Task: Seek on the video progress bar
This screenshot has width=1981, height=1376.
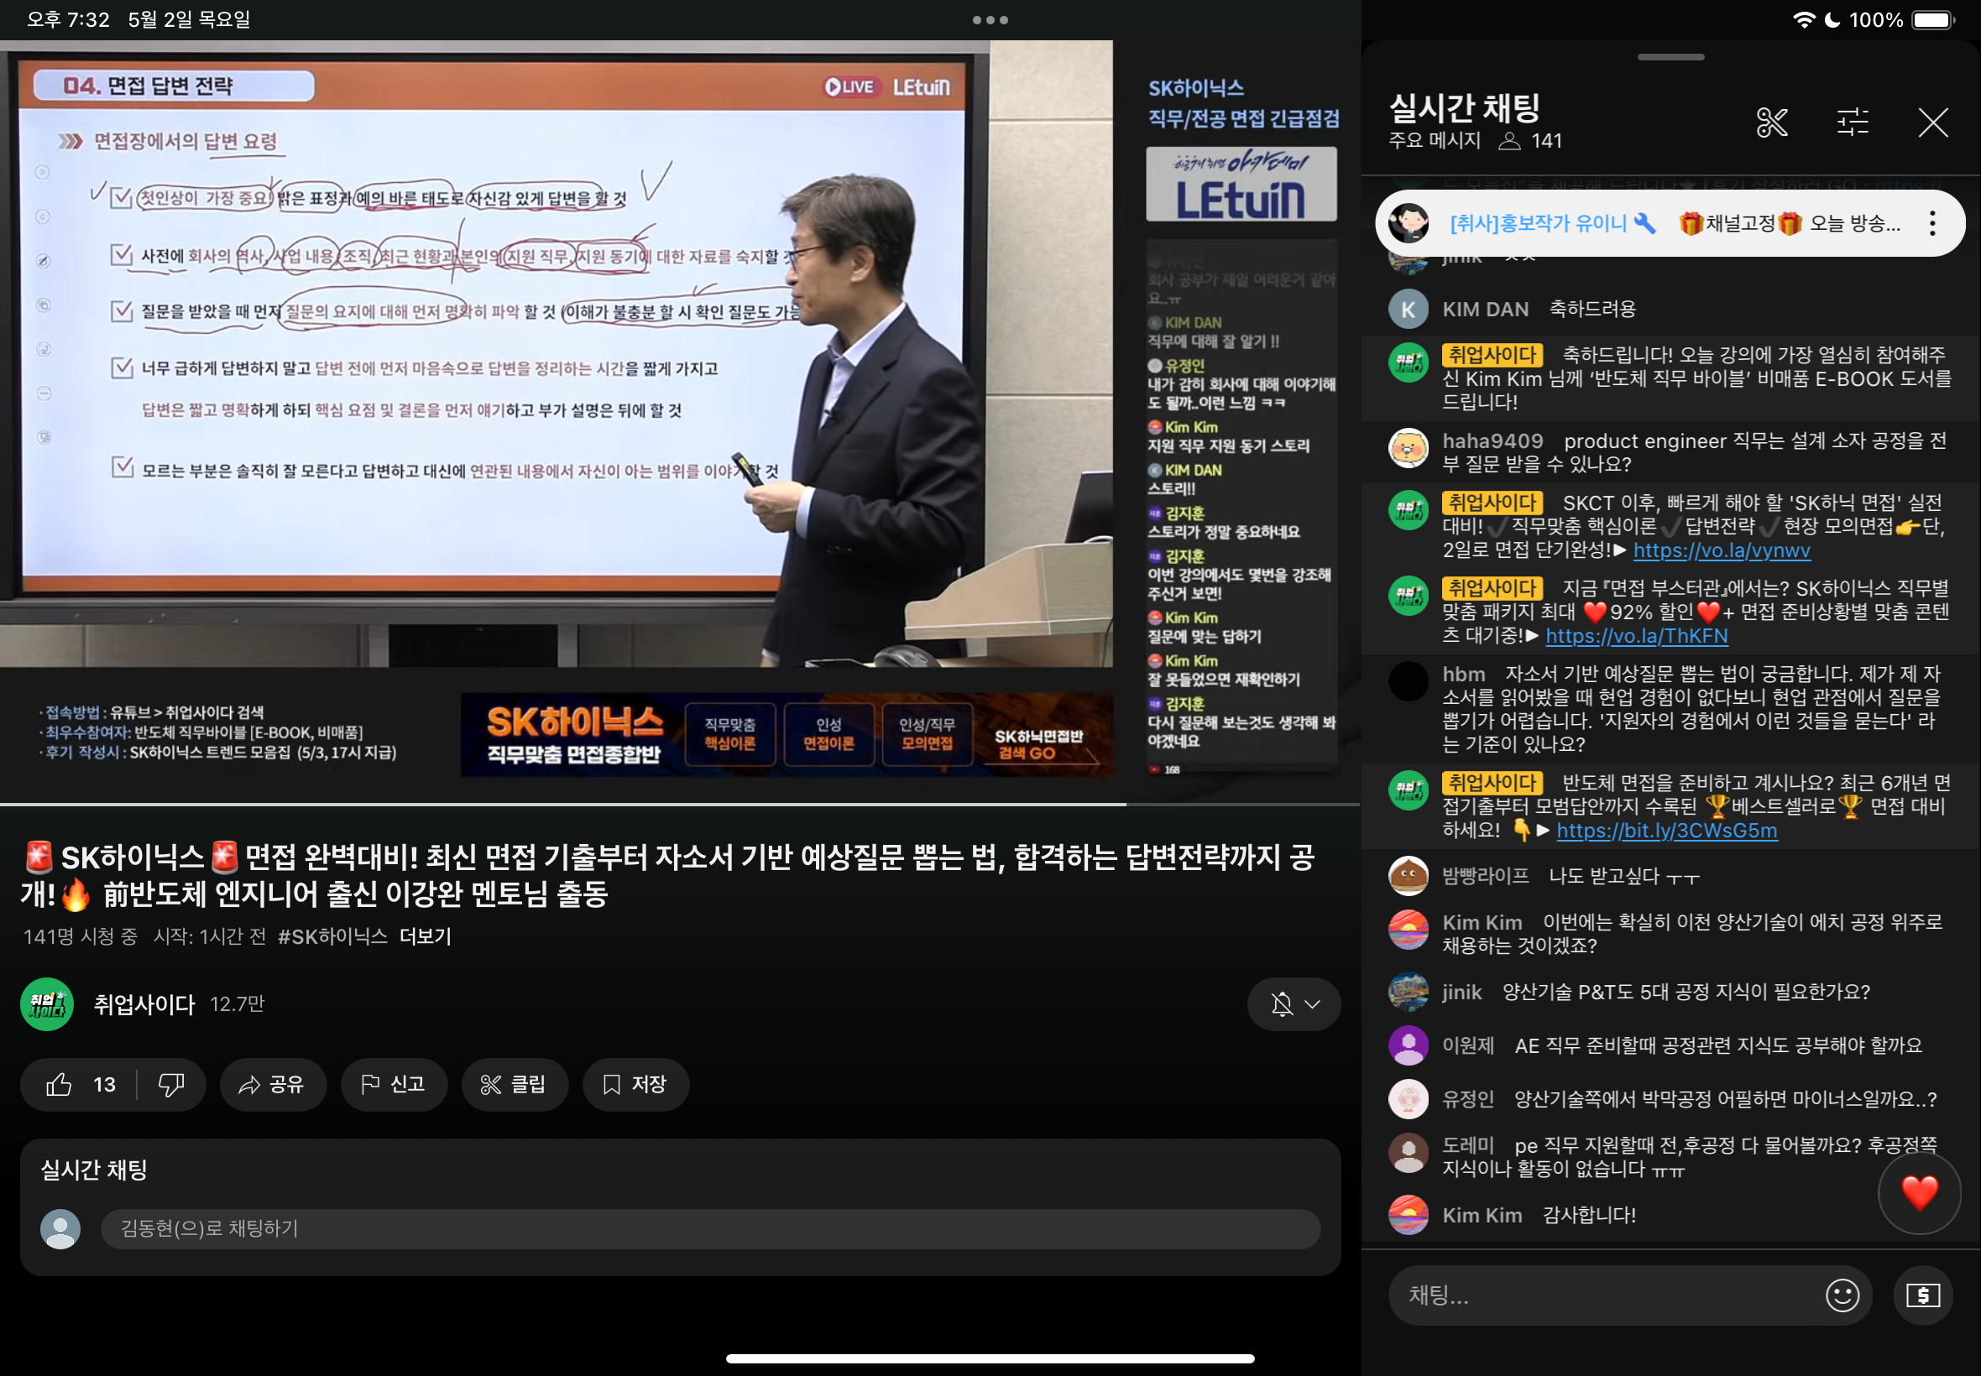Action: coord(680,804)
